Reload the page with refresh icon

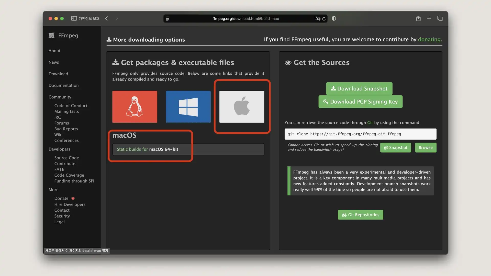pos(324,18)
